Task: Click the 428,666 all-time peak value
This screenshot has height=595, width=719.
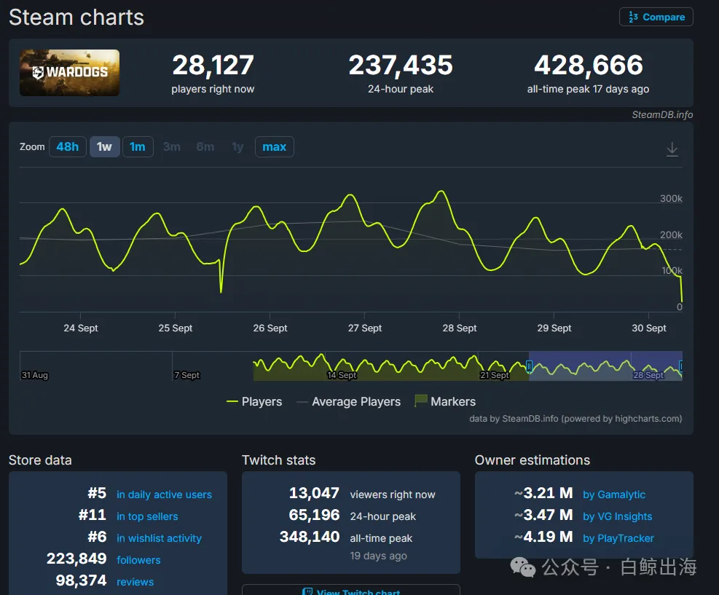Action: 589,65
